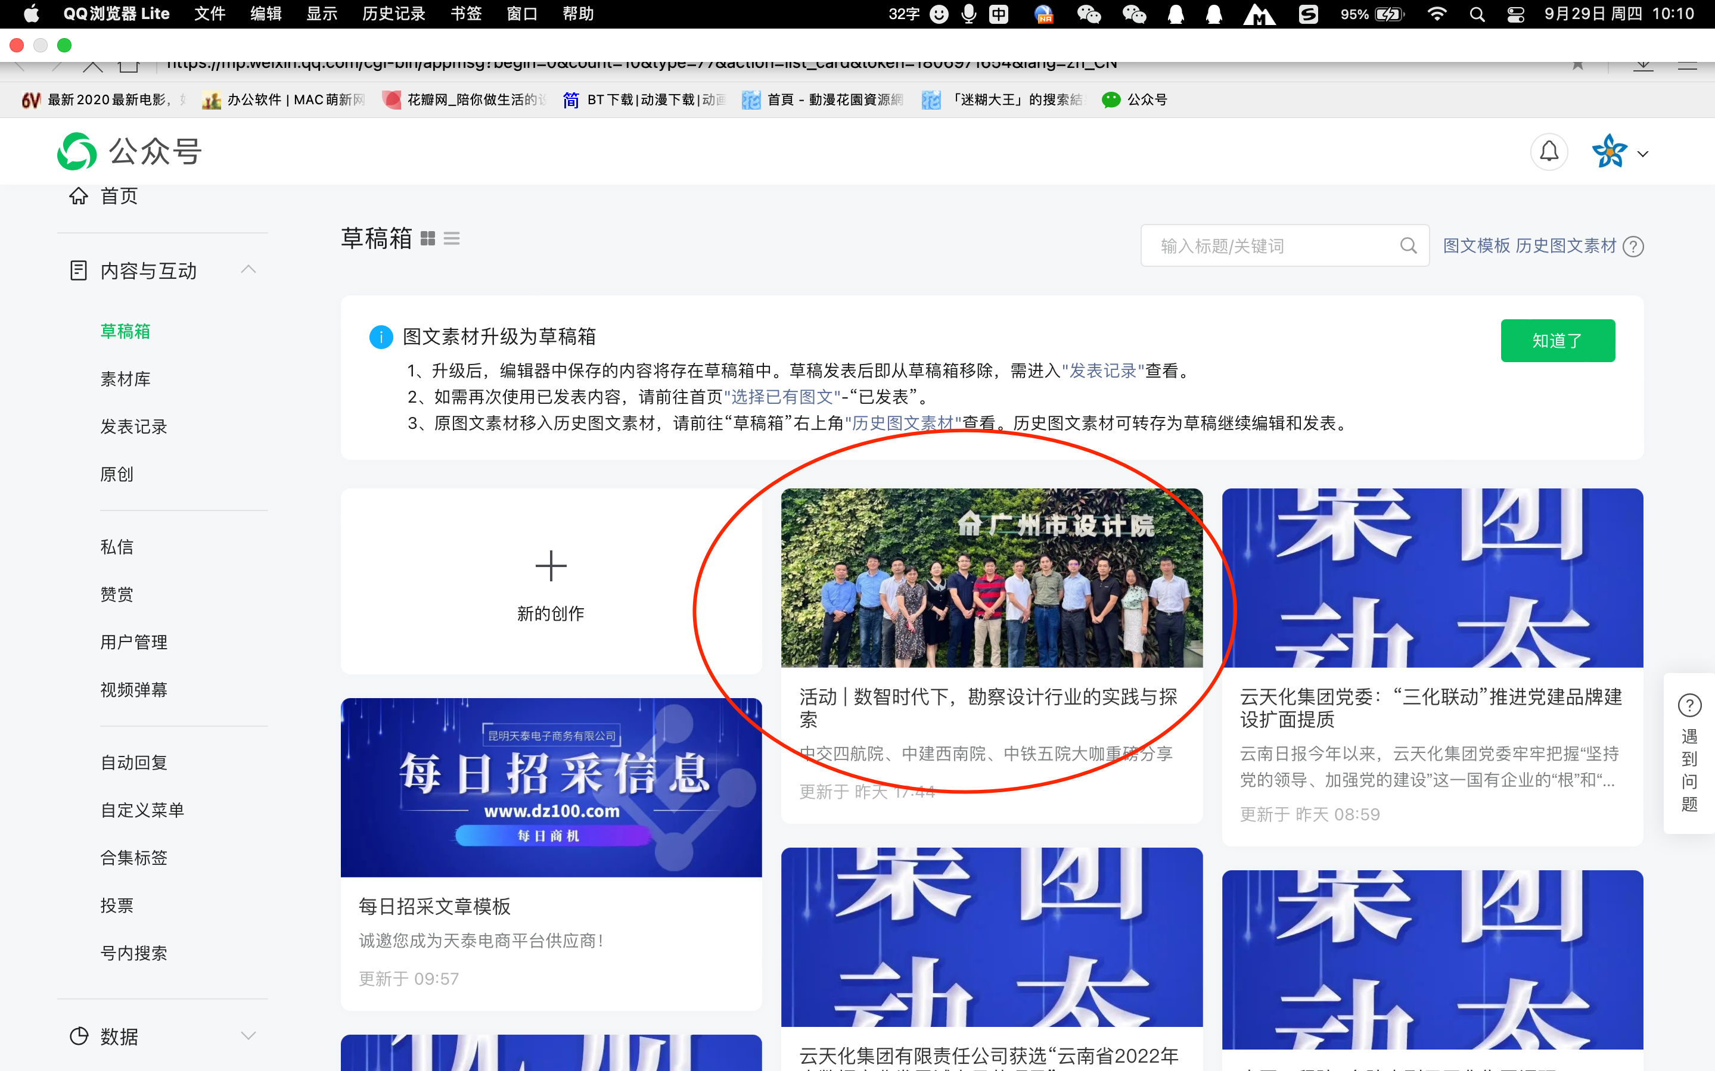Switch drafts to grid view icon
1715x1071 pixels.
pyautogui.click(x=428, y=239)
